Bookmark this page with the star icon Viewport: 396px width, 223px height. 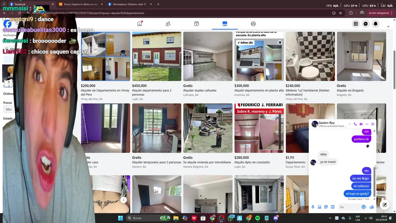pos(341,13)
